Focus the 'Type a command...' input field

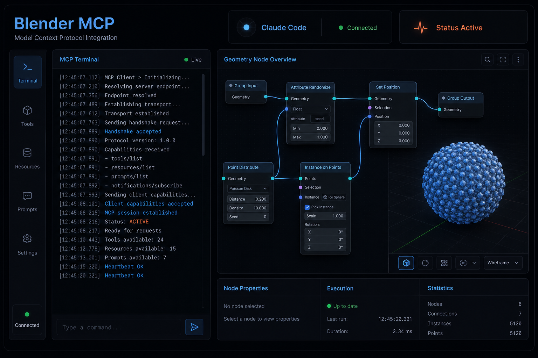(119, 327)
